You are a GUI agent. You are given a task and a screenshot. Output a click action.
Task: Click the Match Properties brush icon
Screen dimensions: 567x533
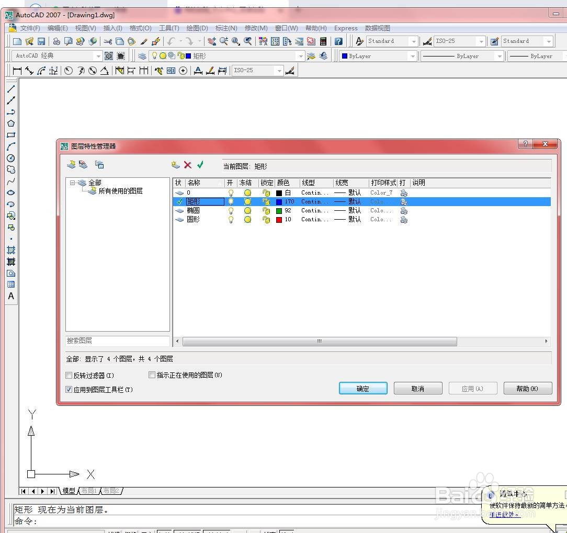[144, 41]
